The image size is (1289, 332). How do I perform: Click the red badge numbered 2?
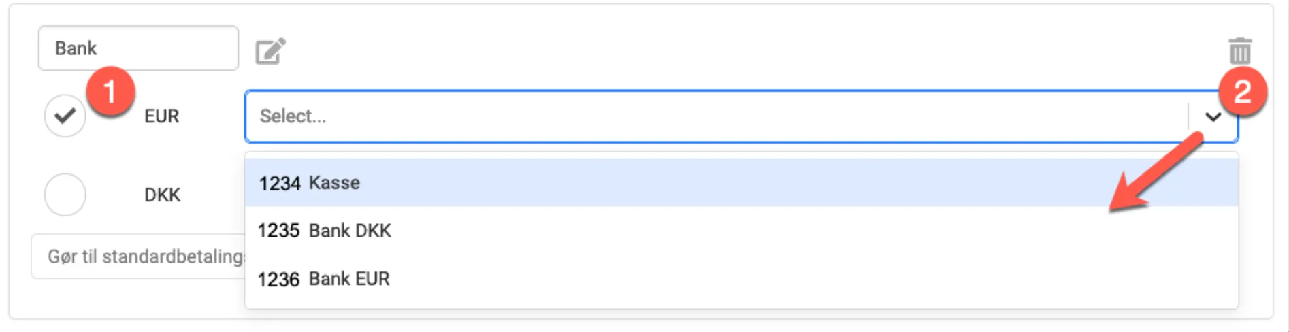1242,91
